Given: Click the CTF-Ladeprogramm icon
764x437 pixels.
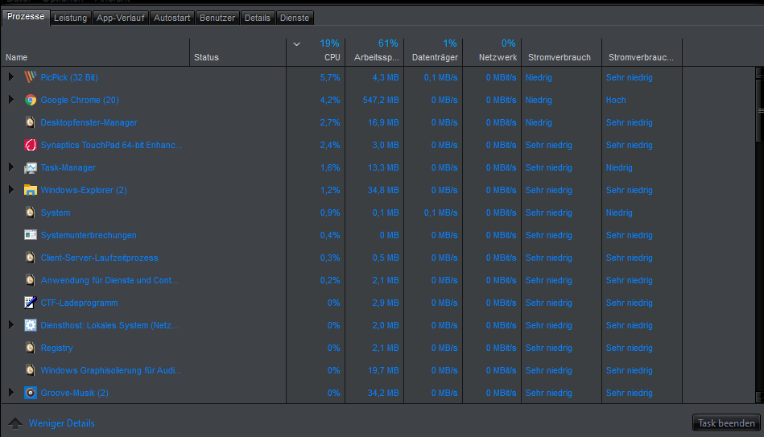Looking at the screenshot, I should pyautogui.click(x=31, y=303).
